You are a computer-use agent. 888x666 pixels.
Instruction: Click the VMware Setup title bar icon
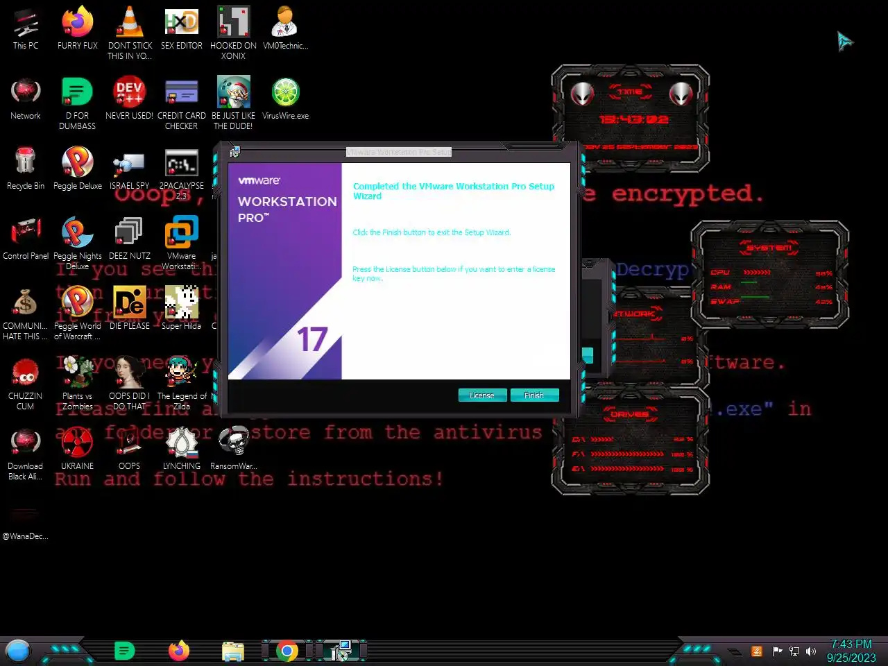click(x=235, y=152)
